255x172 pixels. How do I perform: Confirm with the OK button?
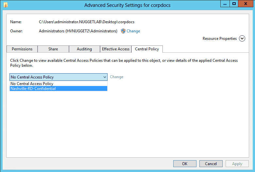[185, 164]
